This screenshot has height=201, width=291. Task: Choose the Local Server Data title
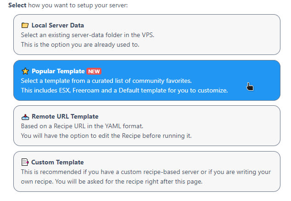point(57,25)
